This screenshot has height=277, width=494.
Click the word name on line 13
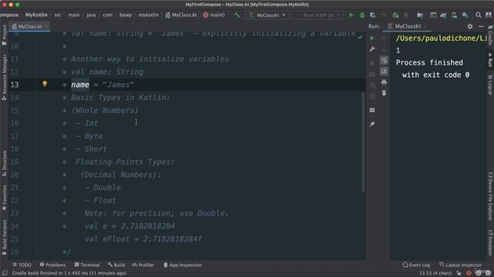80,85
